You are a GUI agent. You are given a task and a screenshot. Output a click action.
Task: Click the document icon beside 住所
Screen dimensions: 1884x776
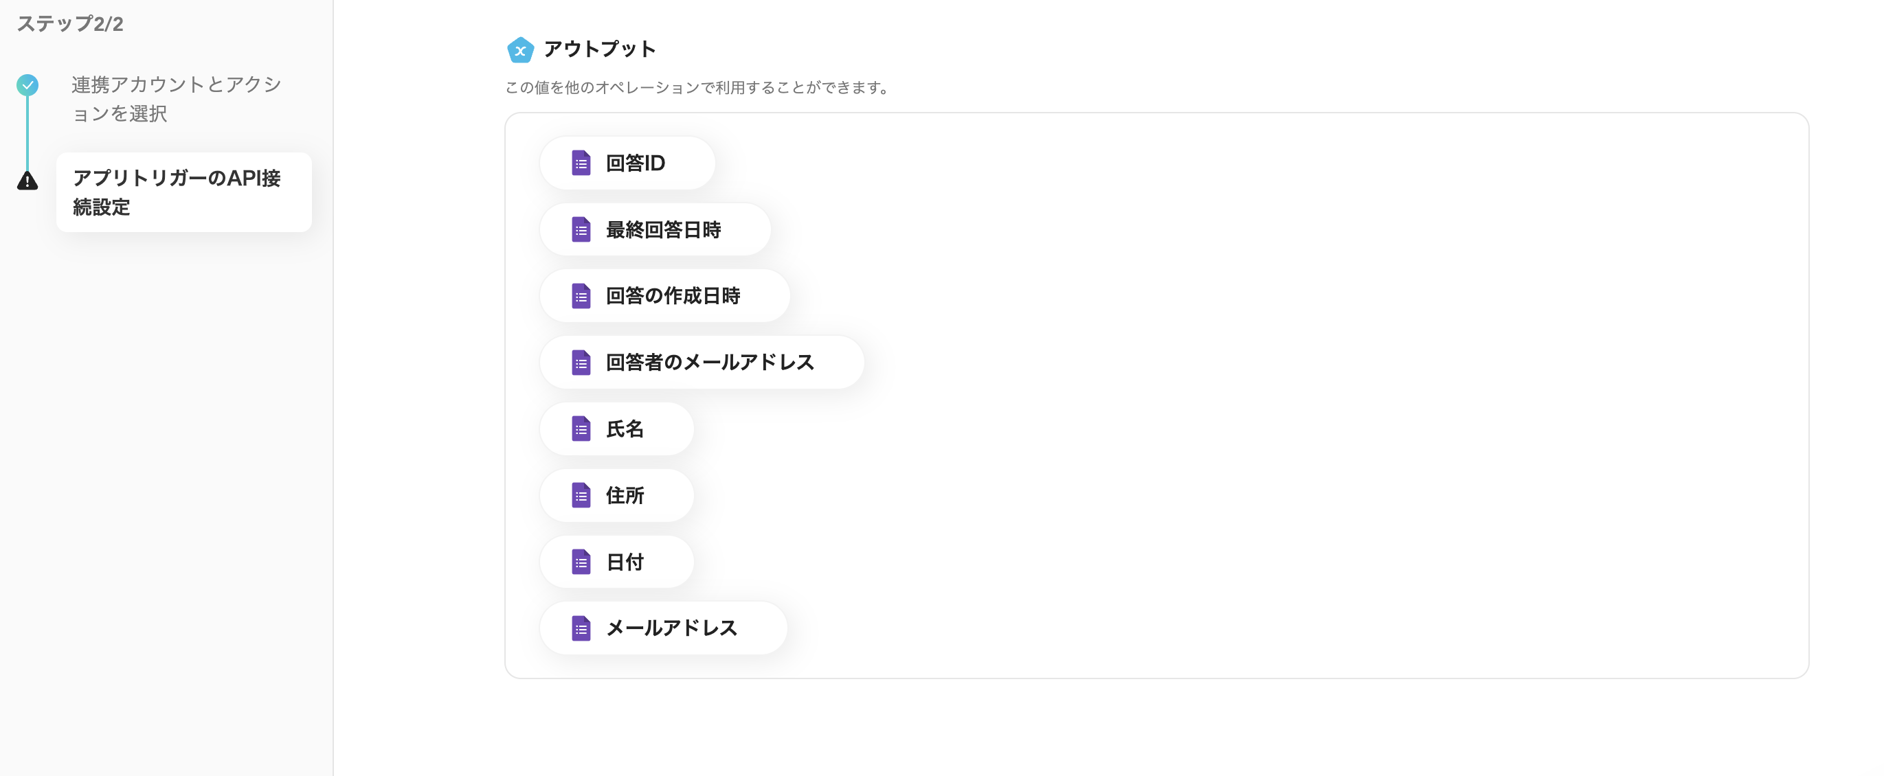(581, 494)
